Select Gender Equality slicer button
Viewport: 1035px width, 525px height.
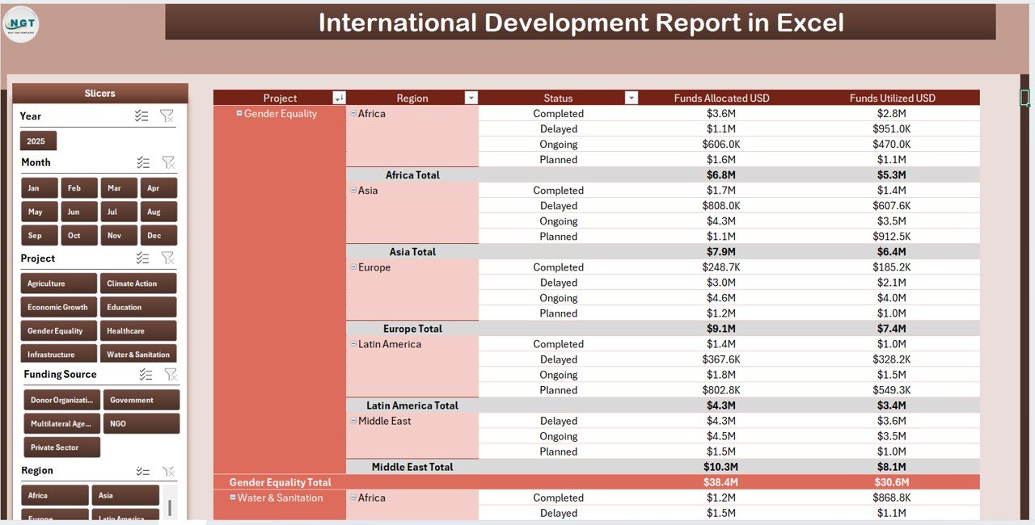[59, 330]
